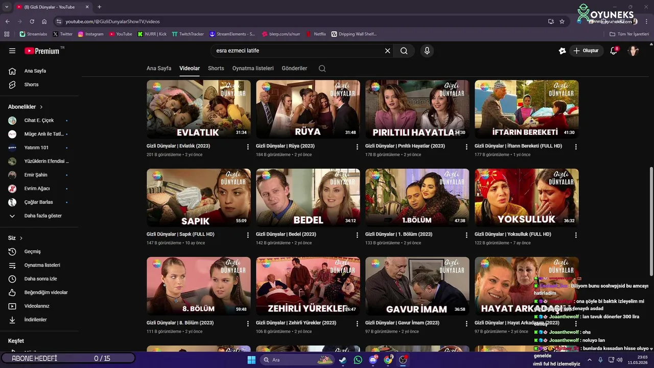
Task: Open Twitter bookmark in bookmarks bar
Action: pyautogui.click(x=62, y=34)
